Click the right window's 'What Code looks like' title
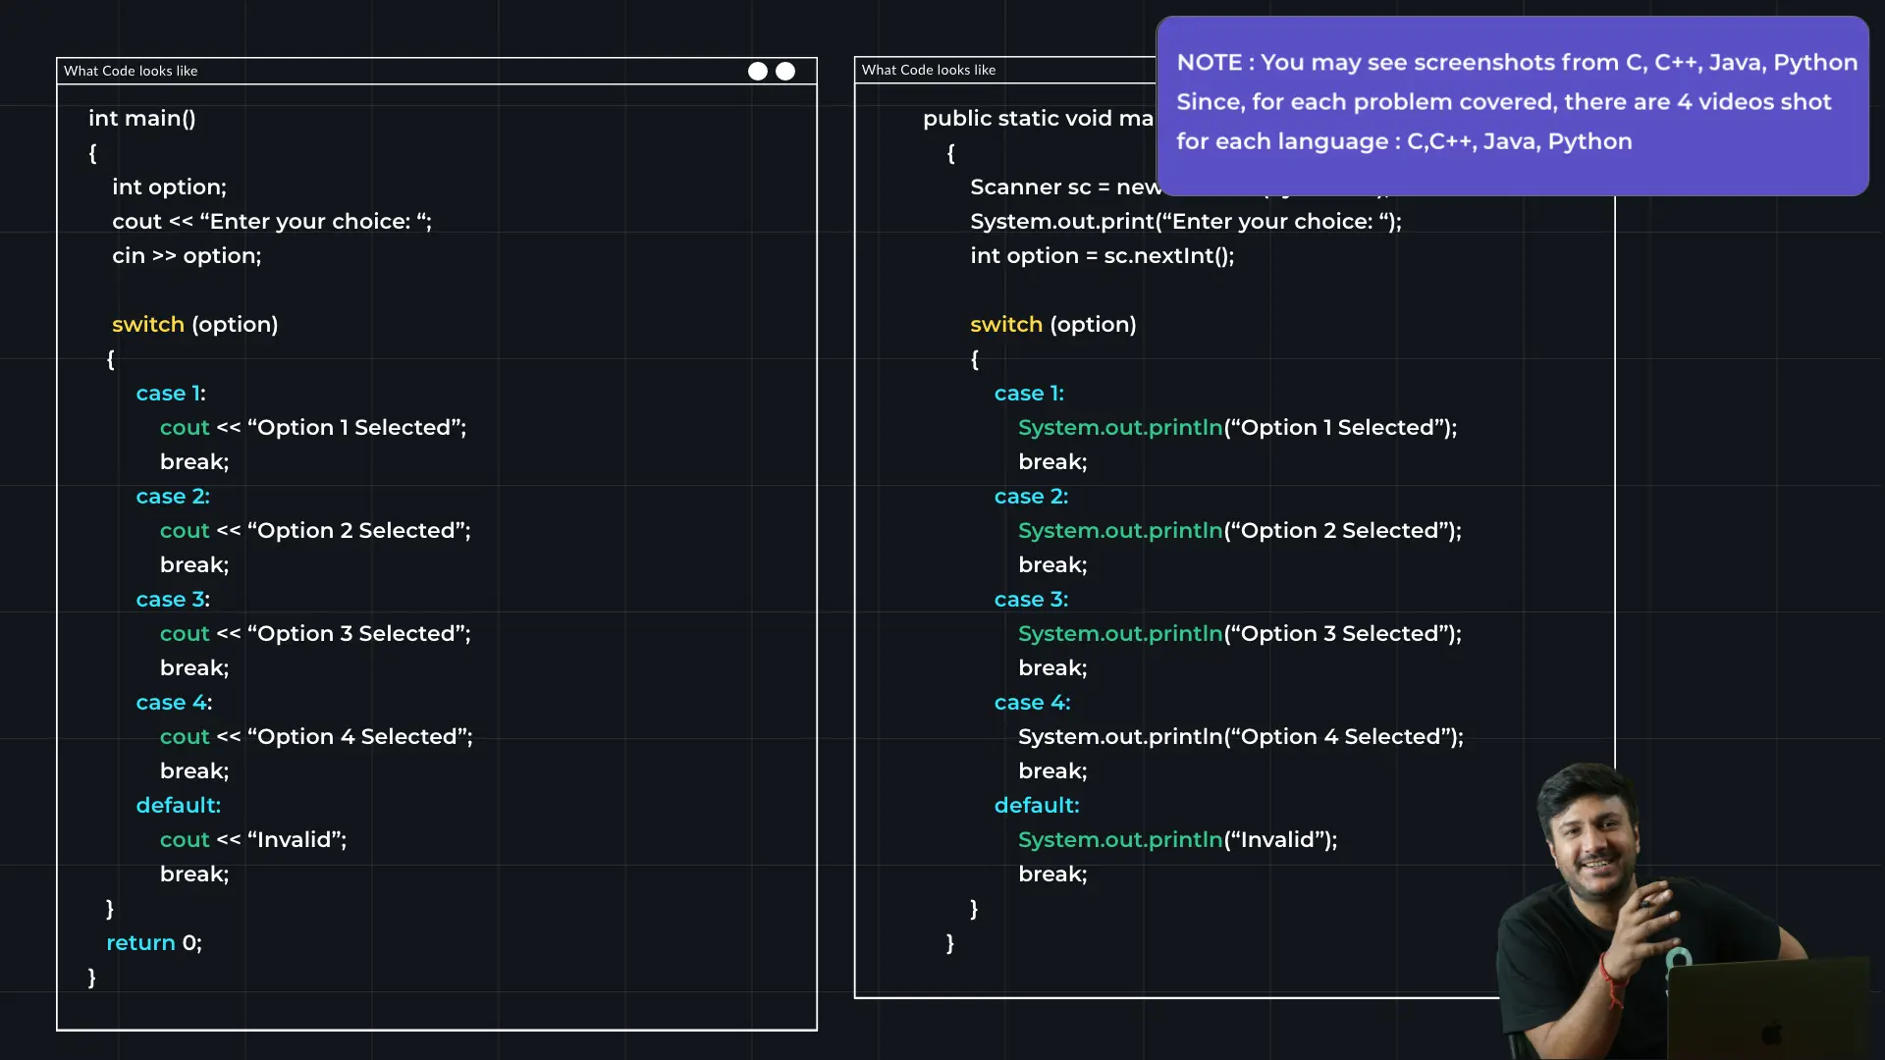 929,70
